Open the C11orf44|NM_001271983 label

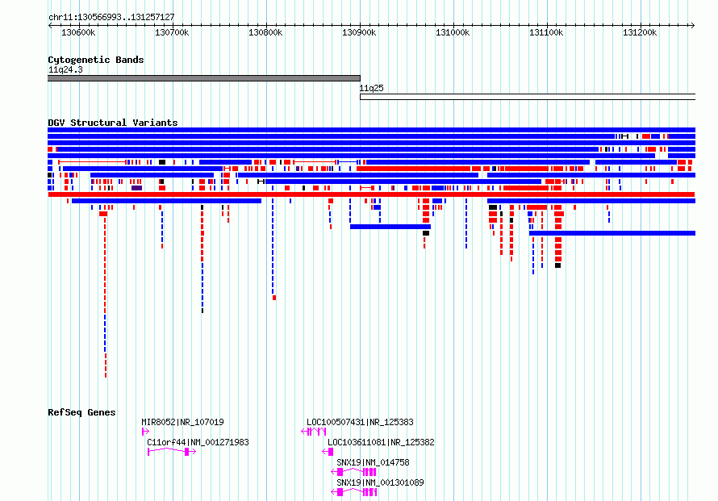(198, 442)
